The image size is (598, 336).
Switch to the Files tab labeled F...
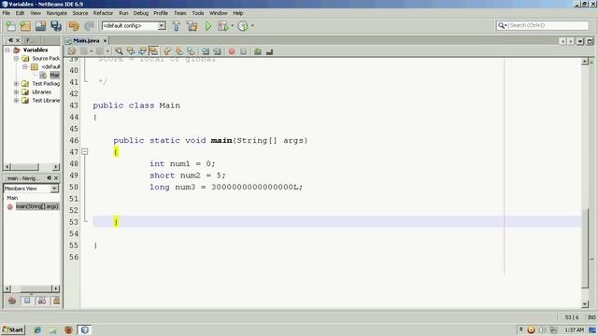pyautogui.click(x=30, y=40)
